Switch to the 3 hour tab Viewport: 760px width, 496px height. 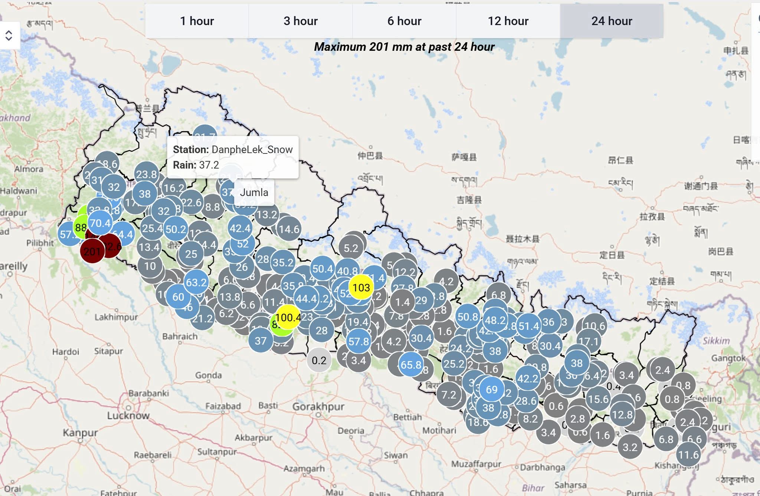pyautogui.click(x=301, y=21)
